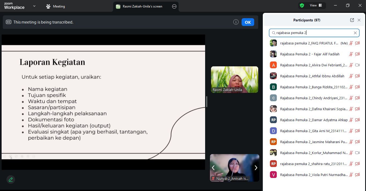
Task: Switch to the Meeting tab
Action: (56, 6)
